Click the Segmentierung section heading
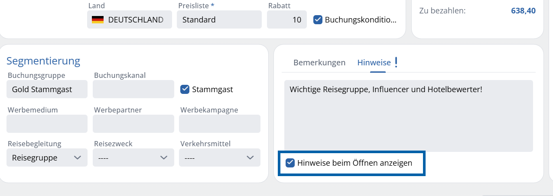Viewport: 553px width, 196px height. [43, 61]
